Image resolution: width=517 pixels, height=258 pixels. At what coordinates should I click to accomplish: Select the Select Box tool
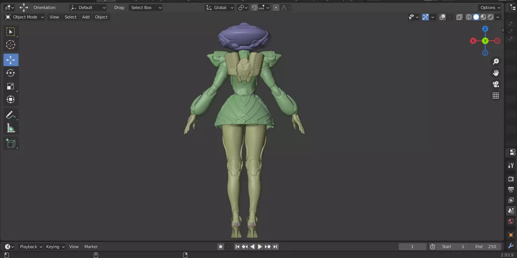coord(11,32)
